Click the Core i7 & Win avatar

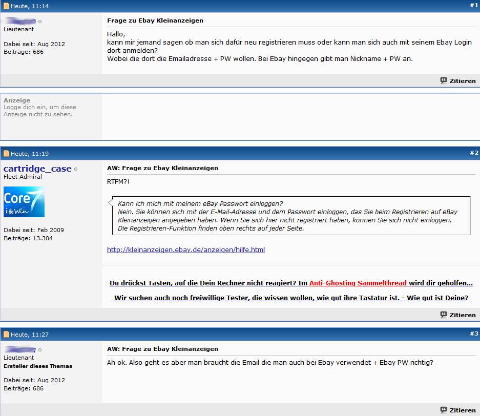24,202
